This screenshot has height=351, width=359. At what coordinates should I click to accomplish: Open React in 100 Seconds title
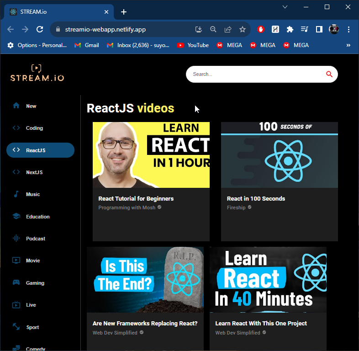click(256, 199)
